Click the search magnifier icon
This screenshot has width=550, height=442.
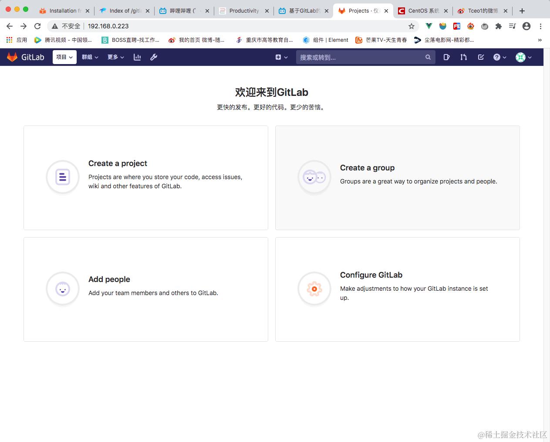point(428,57)
